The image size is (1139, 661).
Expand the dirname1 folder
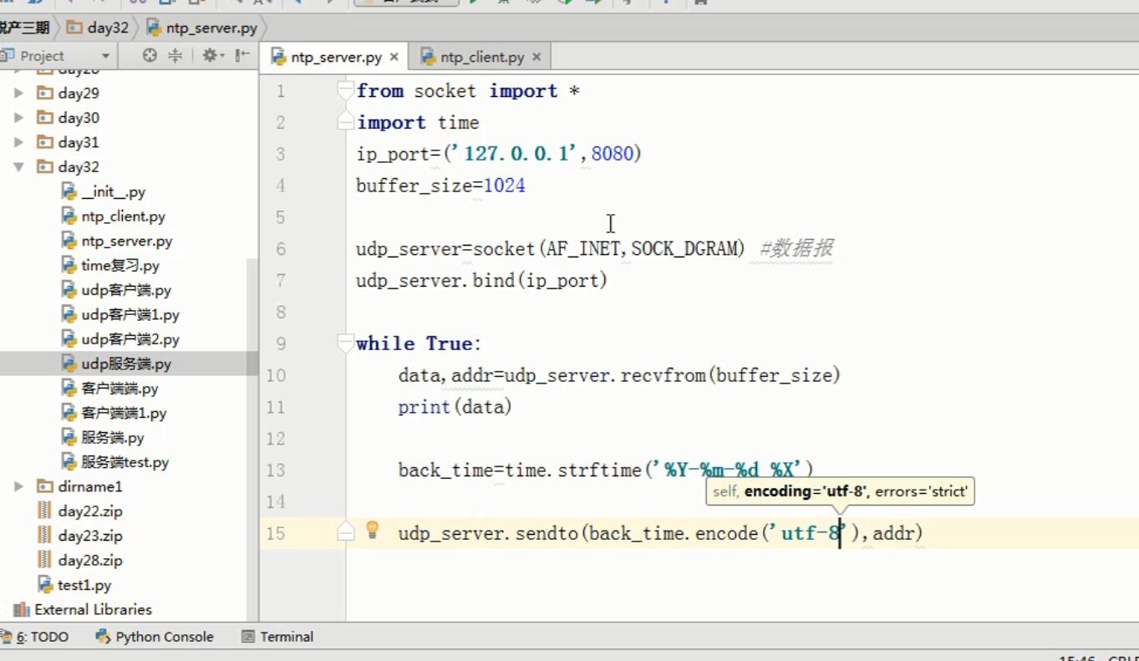(18, 486)
